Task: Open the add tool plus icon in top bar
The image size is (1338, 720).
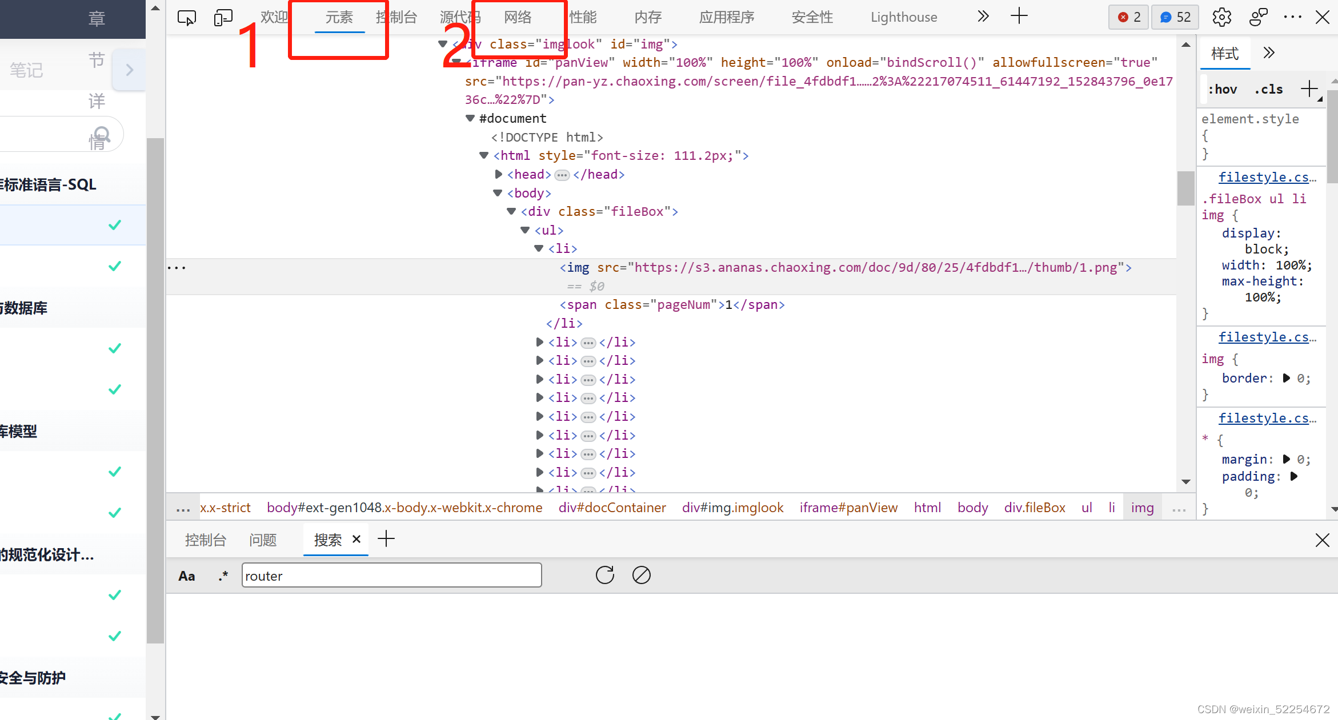Action: (x=1019, y=16)
